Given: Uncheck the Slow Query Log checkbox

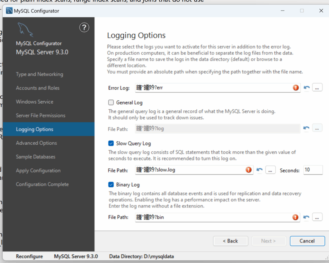Looking at the screenshot, I should point(111,143).
